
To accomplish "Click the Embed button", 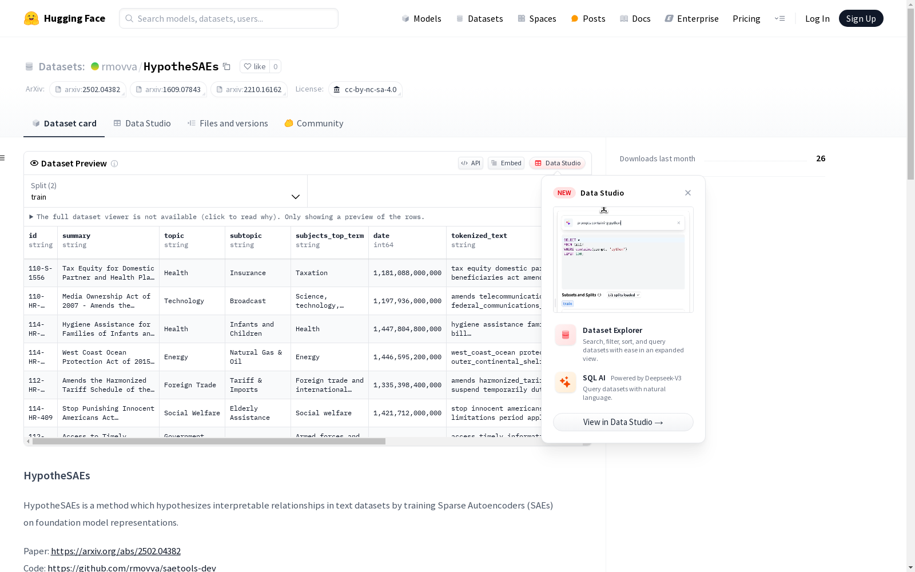I will pyautogui.click(x=506, y=163).
